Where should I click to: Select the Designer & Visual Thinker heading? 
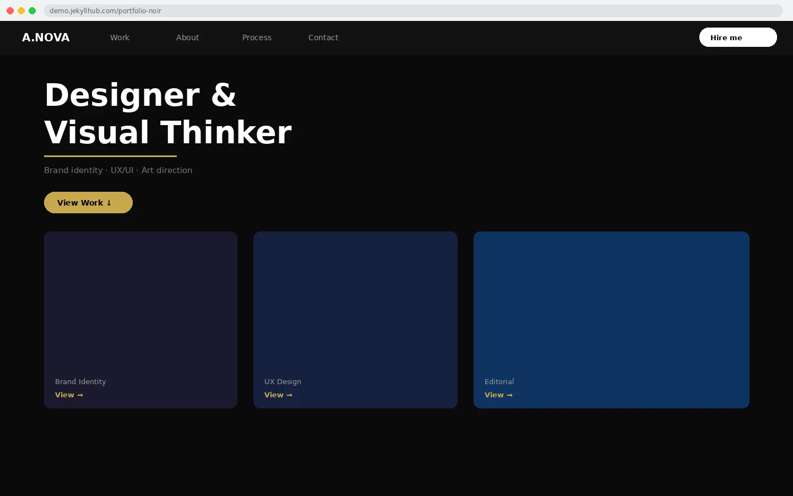[x=168, y=114]
